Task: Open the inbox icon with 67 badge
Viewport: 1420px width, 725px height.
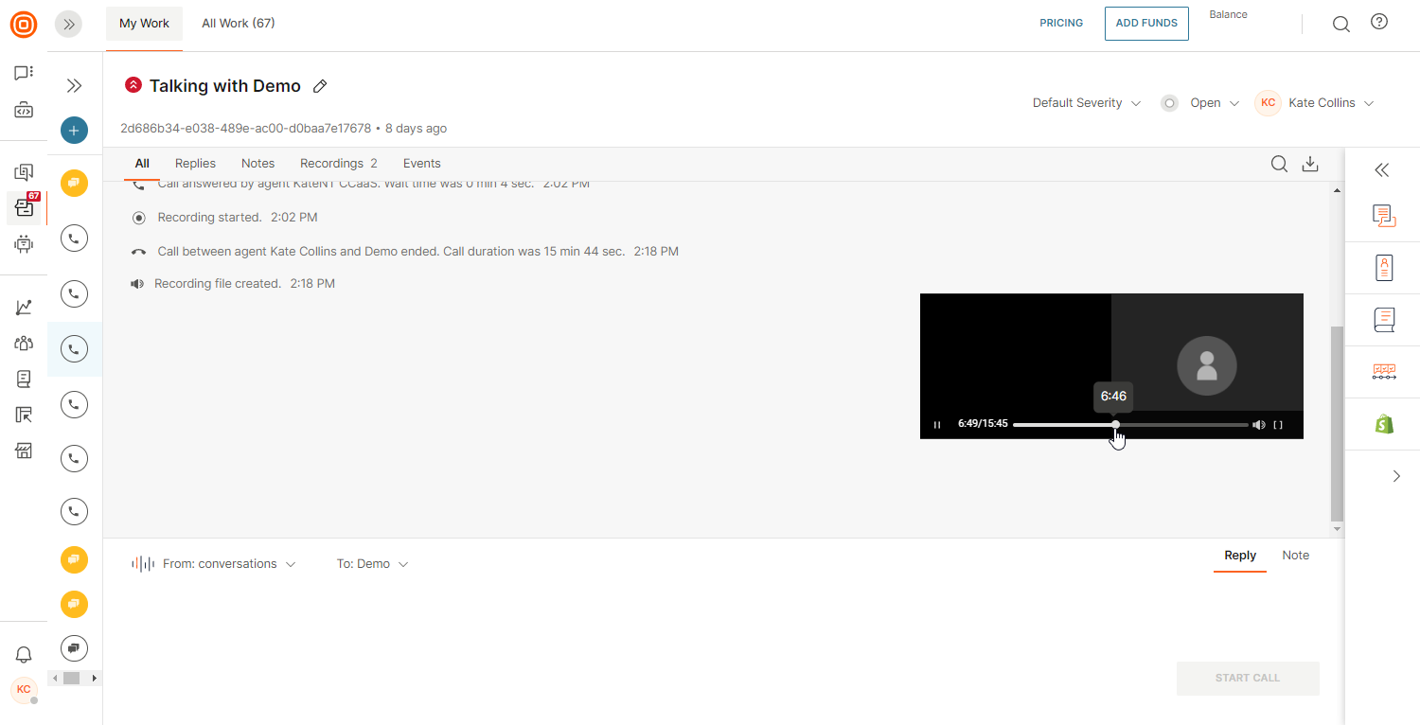Action: pyautogui.click(x=25, y=207)
